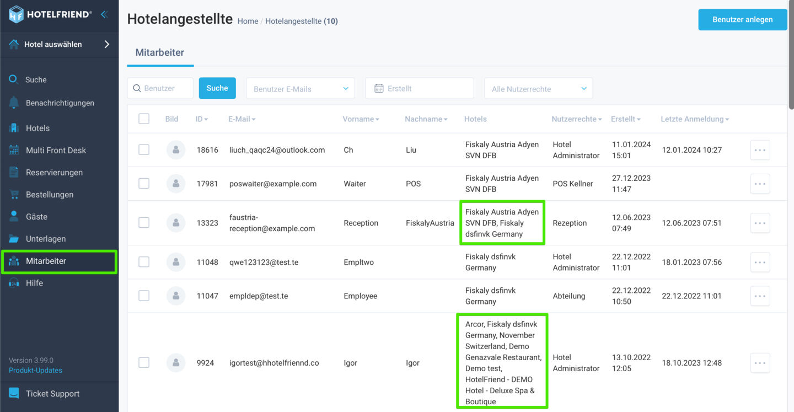This screenshot has width=794, height=412.
Task: Click the Hotels building icon
Action: click(x=14, y=128)
